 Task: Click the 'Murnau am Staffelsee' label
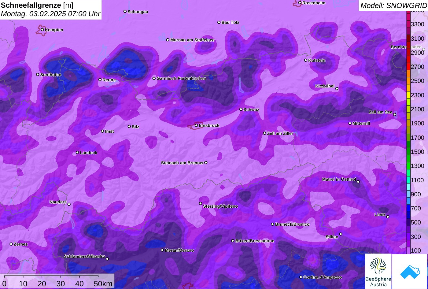tap(192, 40)
